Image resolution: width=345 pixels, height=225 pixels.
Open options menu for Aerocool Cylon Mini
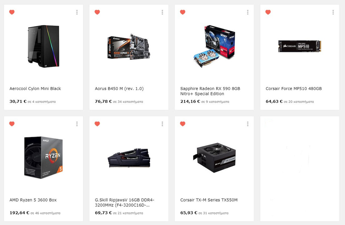coord(77,12)
